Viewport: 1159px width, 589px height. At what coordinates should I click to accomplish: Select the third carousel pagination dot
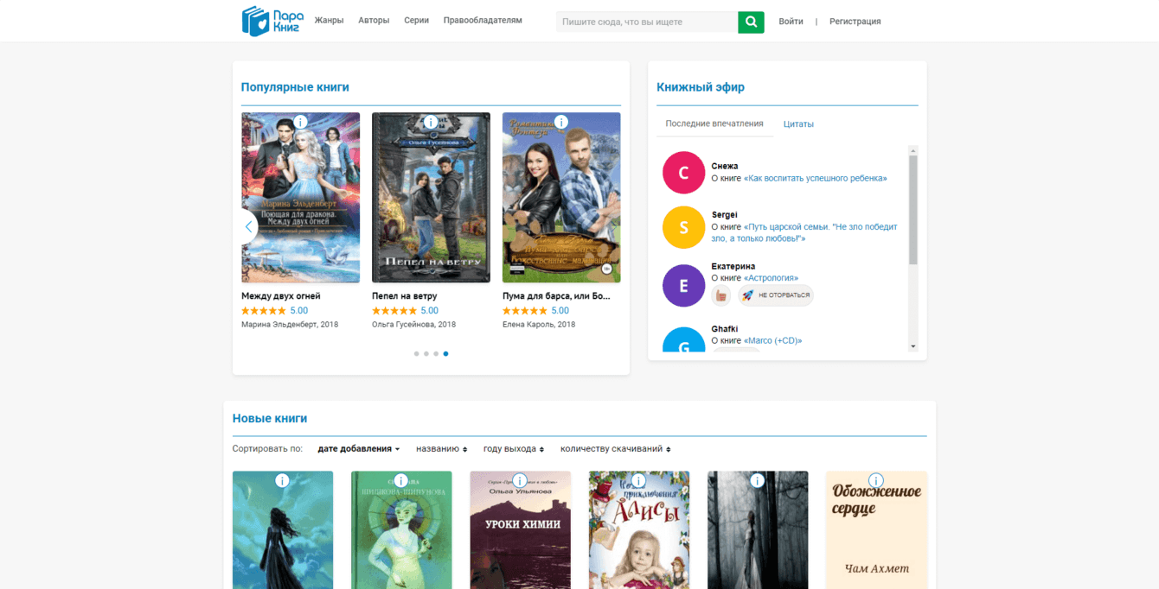(436, 354)
